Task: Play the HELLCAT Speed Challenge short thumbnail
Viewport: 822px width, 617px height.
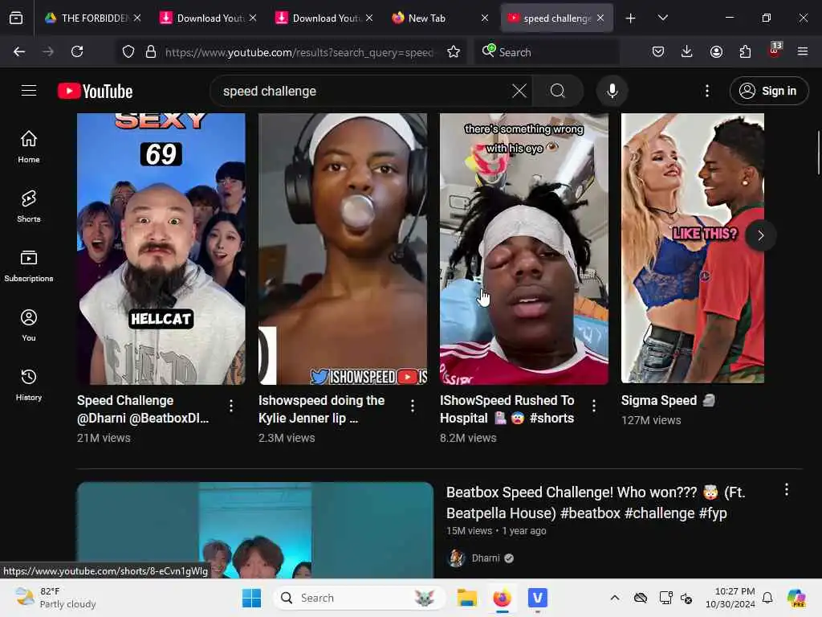Action: click(x=161, y=249)
